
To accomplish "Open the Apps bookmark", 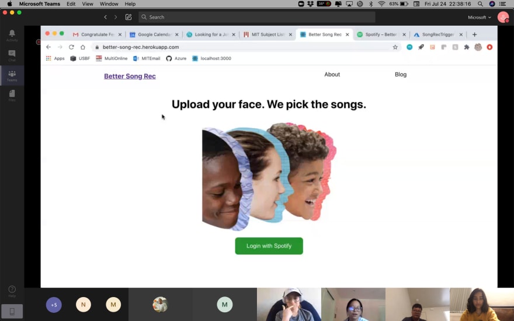I will point(55,58).
